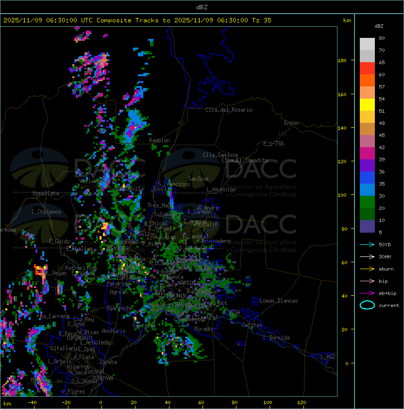Click the yellow eburn arrow in legend
Viewport: 404px width, 409px height.
click(367, 269)
